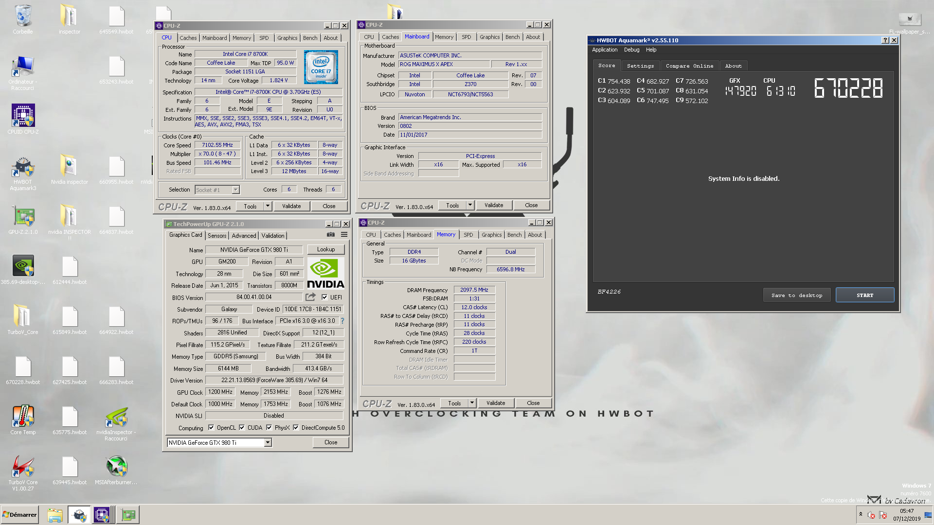Toggle OpenCL computing checkbox
This screenshot has width=934, height=525.
(211, 428)
